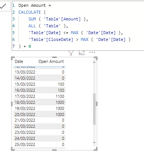This screenshot has width=144, height=152.
Task: Click 'Table'[CloseDate] in the formula
Action: click(x=51, y=39)
